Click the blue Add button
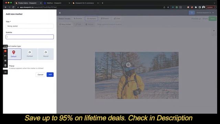This screenshot has width=220, height=124. pyautogui.click(x=50, y=74)
